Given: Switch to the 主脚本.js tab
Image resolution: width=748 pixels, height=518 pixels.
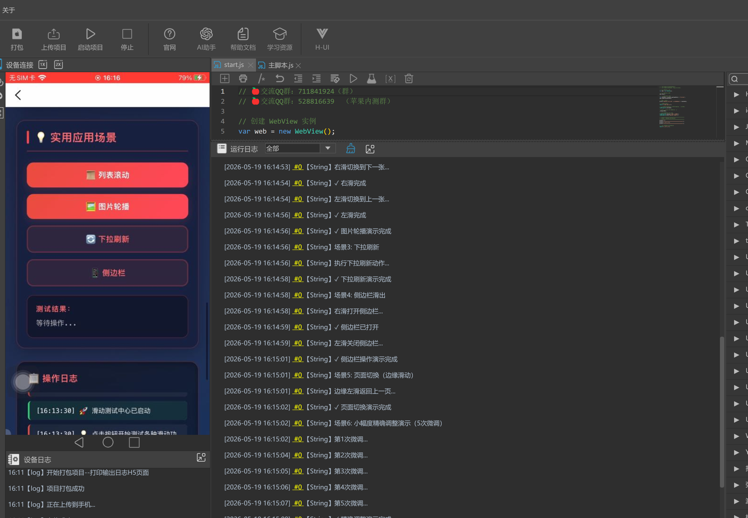Looking at the screenshot, I should tap(281, 65).
